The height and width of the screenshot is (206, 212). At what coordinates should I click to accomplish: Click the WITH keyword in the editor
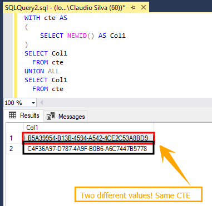[x=32, y=18]
